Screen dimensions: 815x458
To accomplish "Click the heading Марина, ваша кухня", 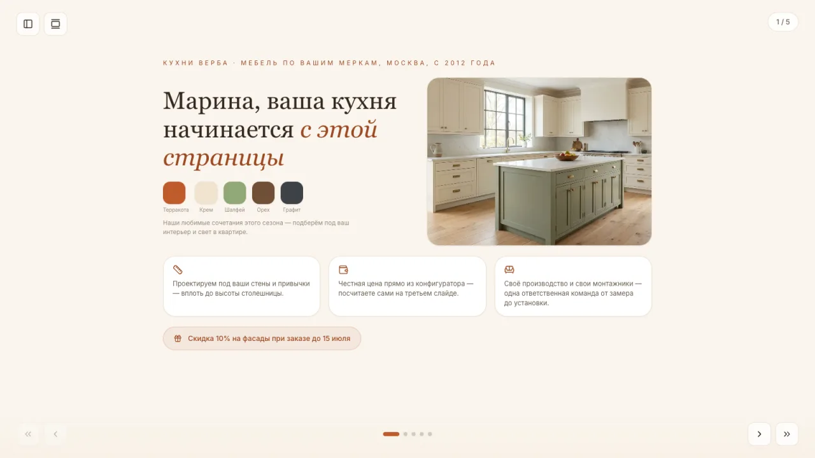I will [x=280, y=102].
